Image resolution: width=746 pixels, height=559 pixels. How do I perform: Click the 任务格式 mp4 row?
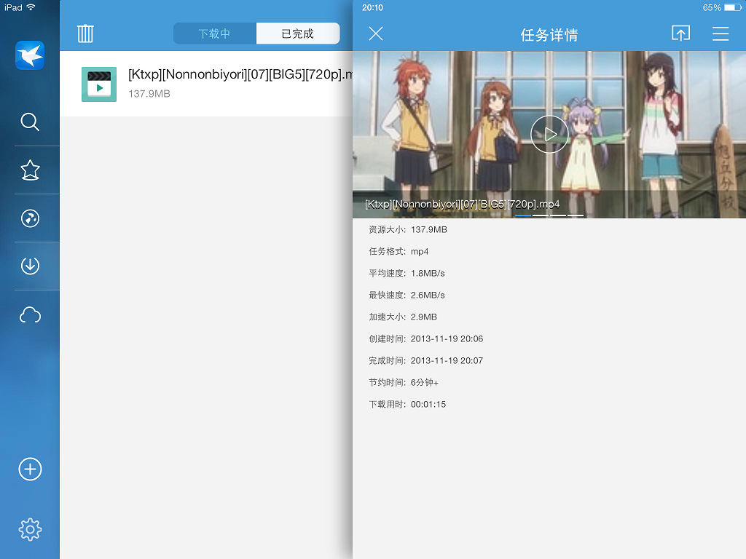(398, 251)
